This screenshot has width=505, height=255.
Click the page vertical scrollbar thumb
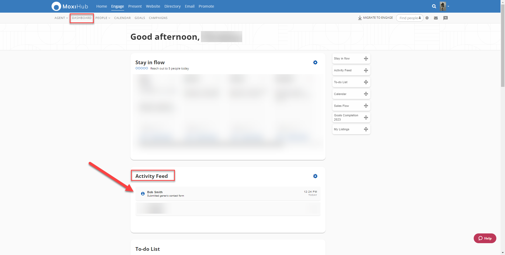click(503, 45)
